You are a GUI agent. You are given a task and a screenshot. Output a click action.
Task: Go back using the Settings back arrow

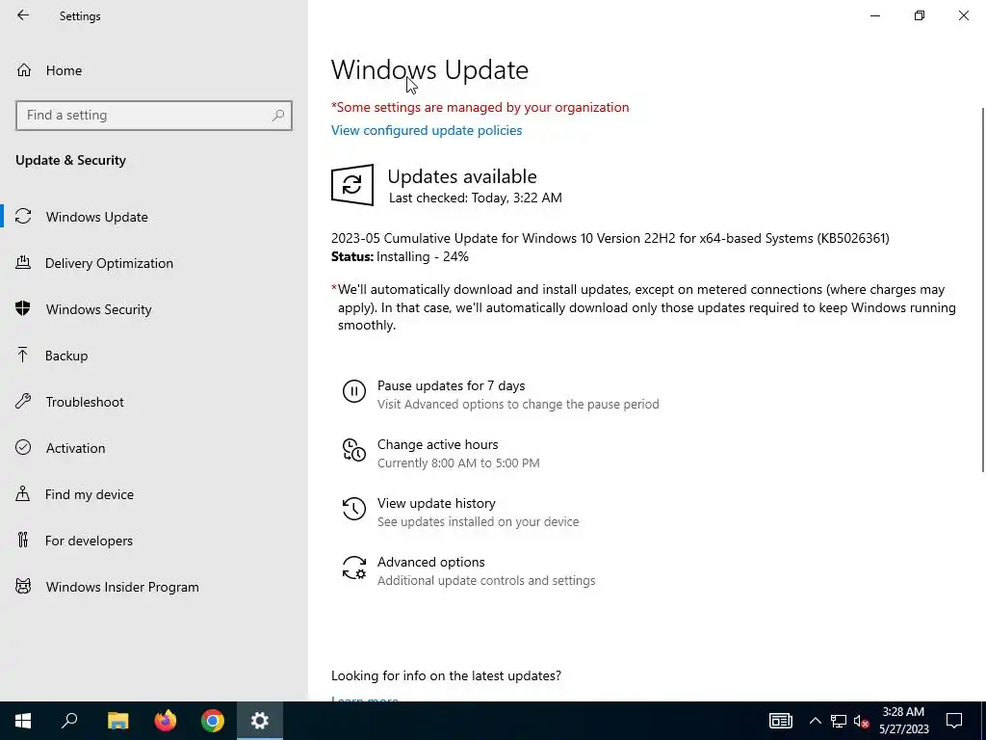pos(23,15)
